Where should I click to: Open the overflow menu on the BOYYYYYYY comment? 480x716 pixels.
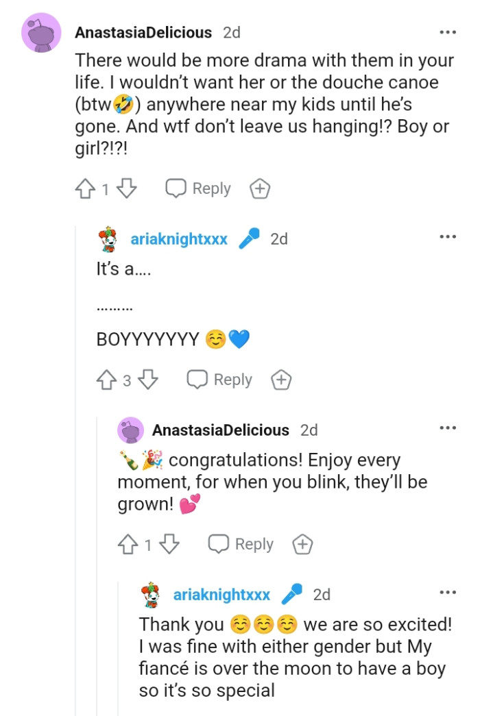coord(447,235)
